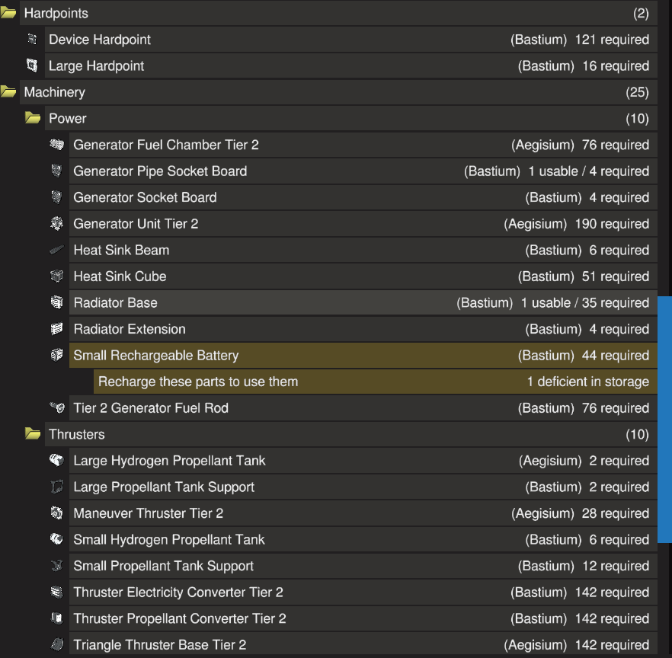Click the blue vertical scrollbar thumb
Image resolution: width=672 pixels, height=658 pixels.
click(664, 419)
